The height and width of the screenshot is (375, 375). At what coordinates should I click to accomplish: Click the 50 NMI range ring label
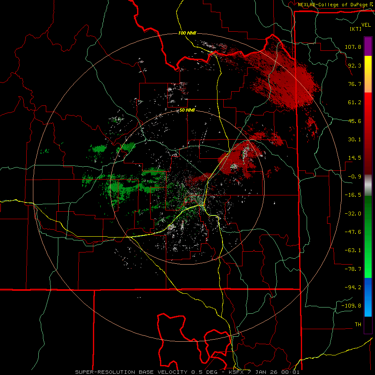187,110
